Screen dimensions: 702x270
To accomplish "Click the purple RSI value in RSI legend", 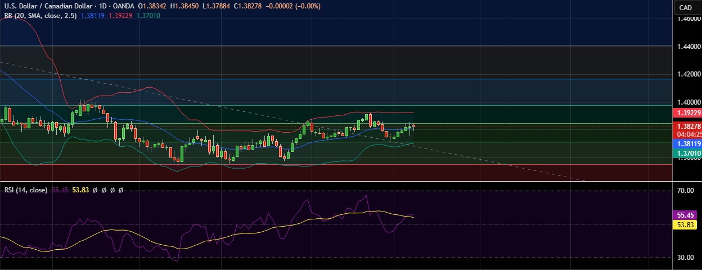I will (x=60, y=190).
